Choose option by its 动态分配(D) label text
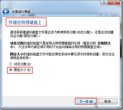 pyautogui.click(x=22, y=64)
